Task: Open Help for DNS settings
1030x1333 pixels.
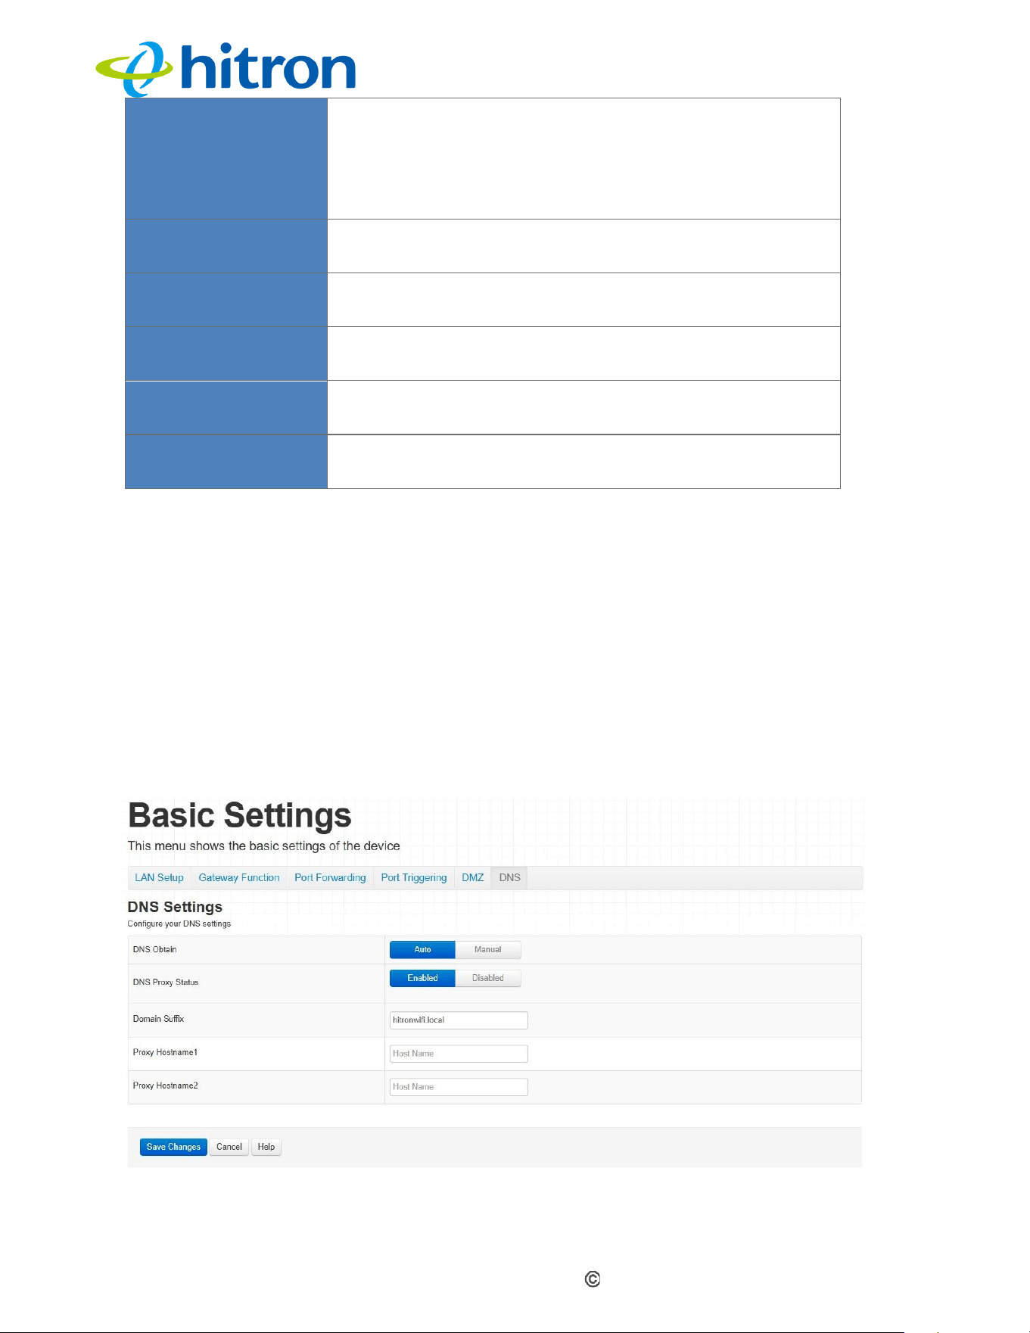Action: tap(266, 1147)
